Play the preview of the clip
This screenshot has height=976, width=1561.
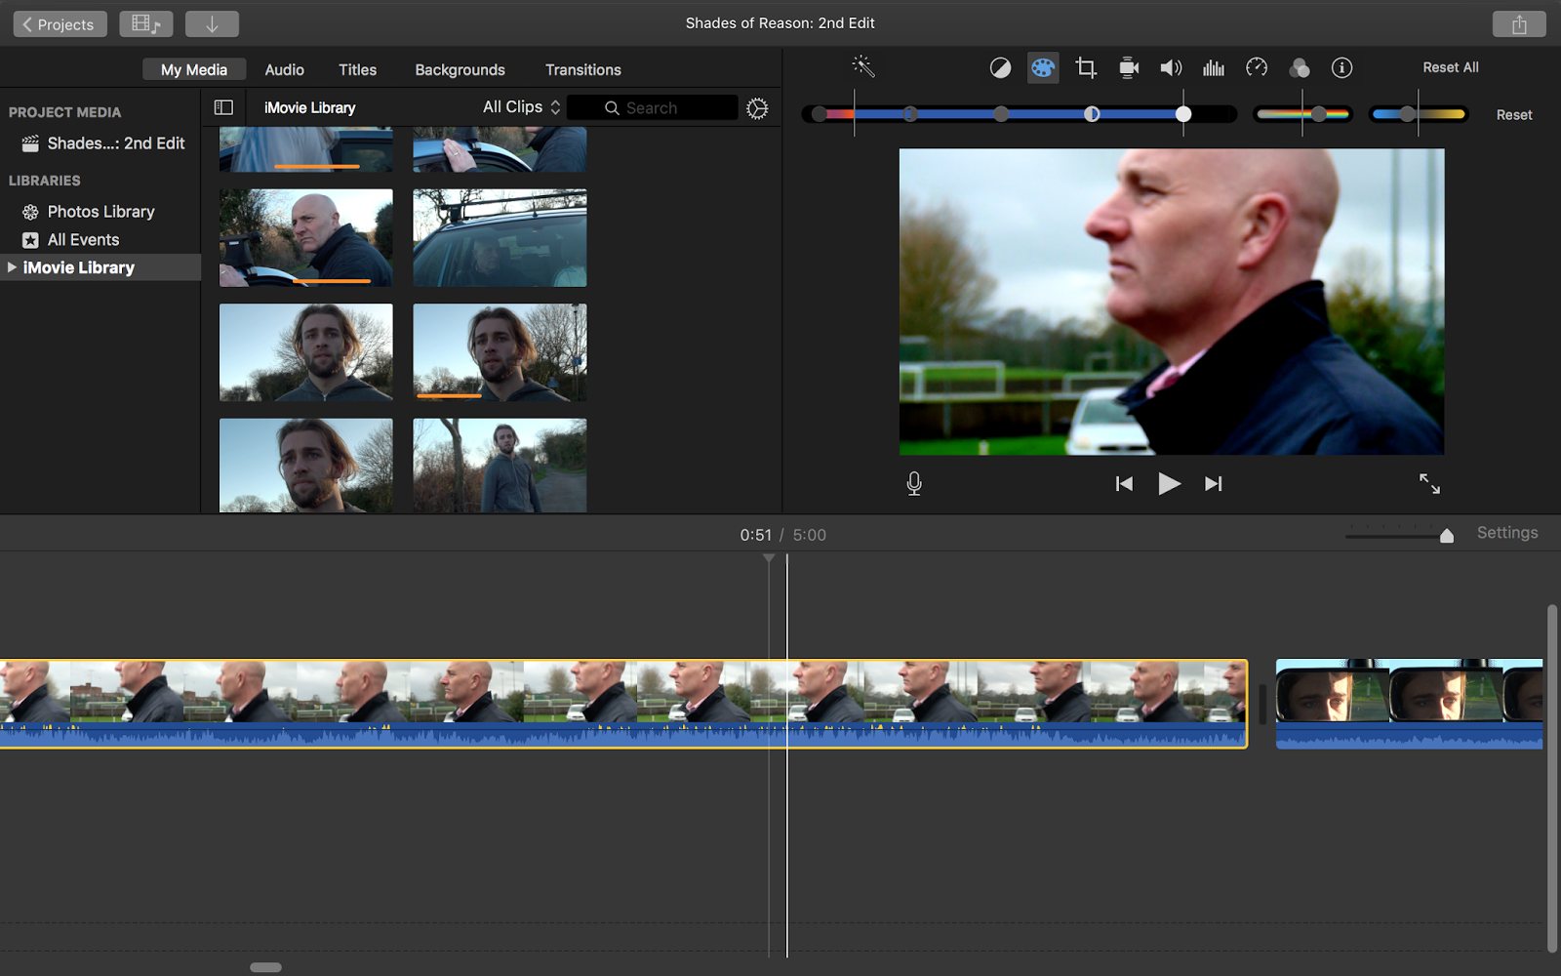(x=1168, y=483)
